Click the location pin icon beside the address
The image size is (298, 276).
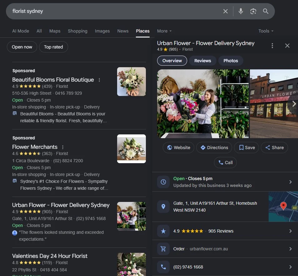click(x=163, y=207)
